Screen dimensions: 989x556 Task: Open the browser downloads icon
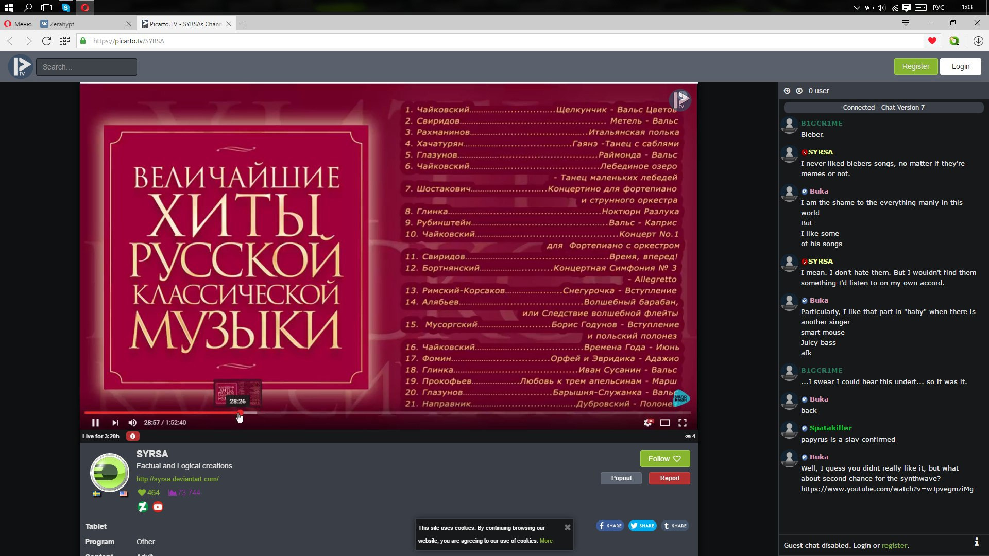click(x=978, y=41)
